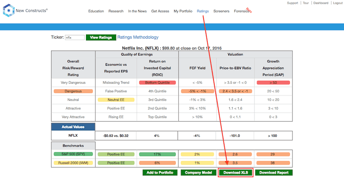
Task: Click the NFLX actual values row label
Action: click(x=73, y=135)
